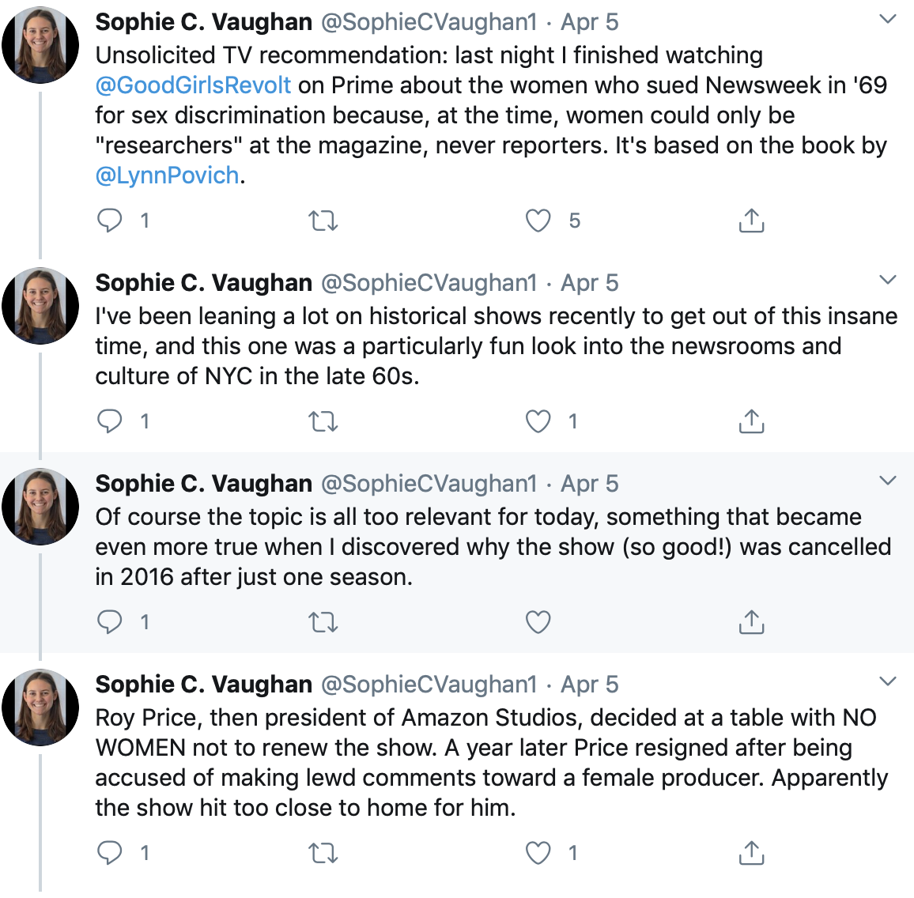
Task: Visit @LynnPovich profile mention
Action: (x=167, y=175)
